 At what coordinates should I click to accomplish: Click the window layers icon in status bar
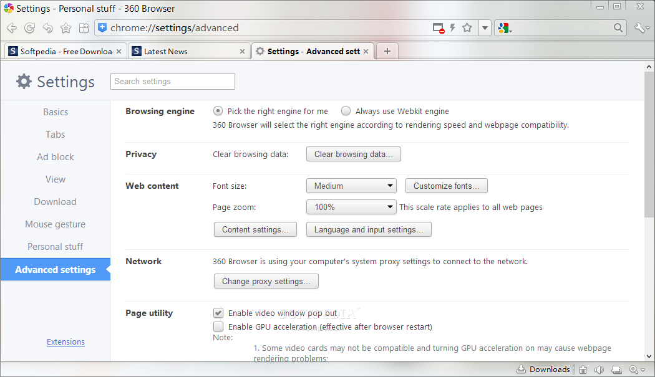point(616,370)
